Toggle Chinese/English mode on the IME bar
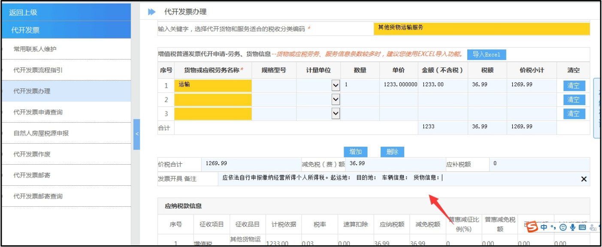This screenshot has width=602, height=247. pyautogui.click(x=544, y=227)
